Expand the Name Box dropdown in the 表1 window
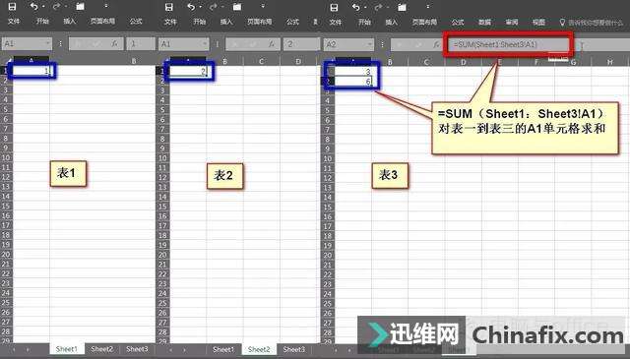This screenshot has height=359, width=630. 48,43
